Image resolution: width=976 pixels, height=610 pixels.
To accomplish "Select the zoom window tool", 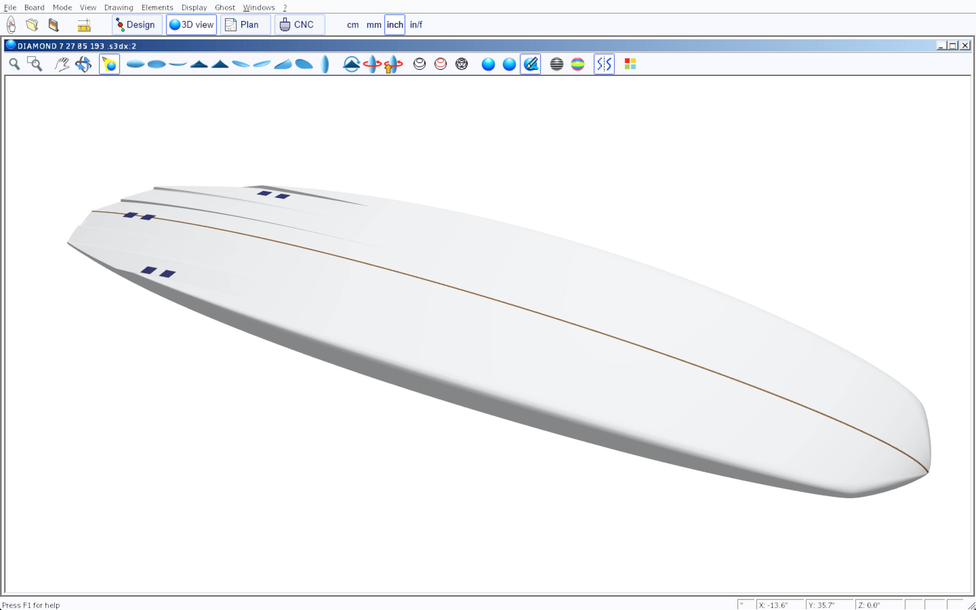I will (x=35, y=64).
